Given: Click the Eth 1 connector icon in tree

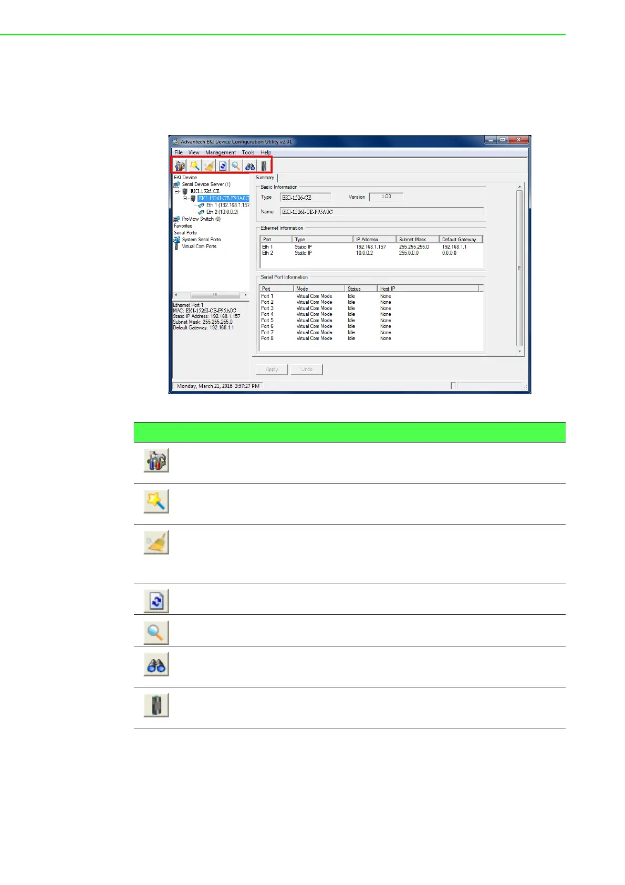Looking at the screenshot, I should coord(202,205).
